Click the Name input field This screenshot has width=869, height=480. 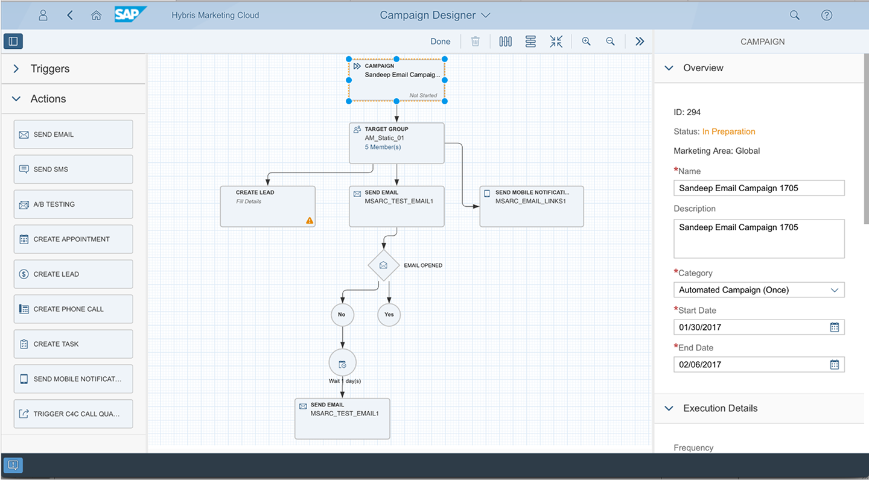[x=759, y=188]
